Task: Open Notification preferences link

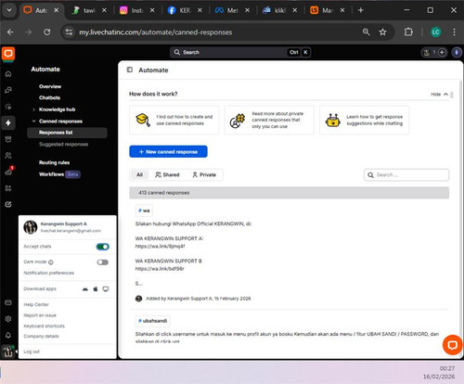Action: [x=49, y=273]
